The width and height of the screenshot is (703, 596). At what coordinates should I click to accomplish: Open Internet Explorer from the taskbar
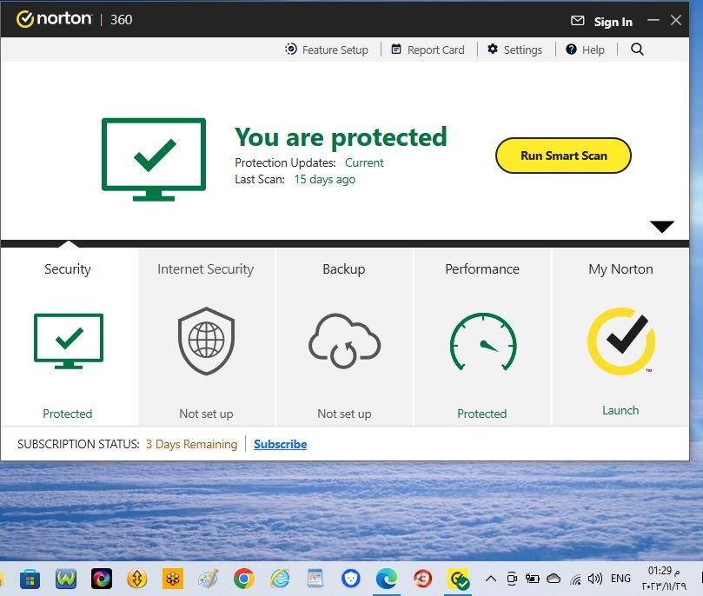coord(280,579)
